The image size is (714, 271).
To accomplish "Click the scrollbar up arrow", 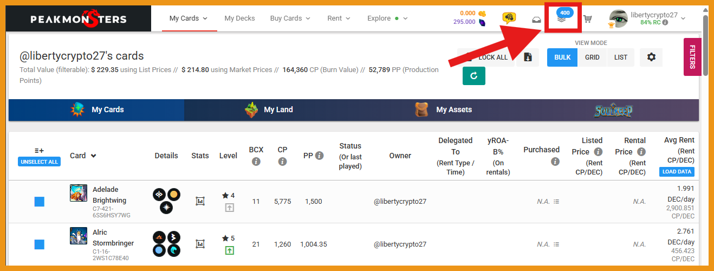I will [705, 10].
